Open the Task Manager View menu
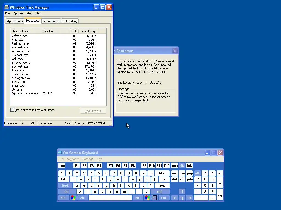Image resolution: width=281 pixels, height=210 pixels. [29, 13]
